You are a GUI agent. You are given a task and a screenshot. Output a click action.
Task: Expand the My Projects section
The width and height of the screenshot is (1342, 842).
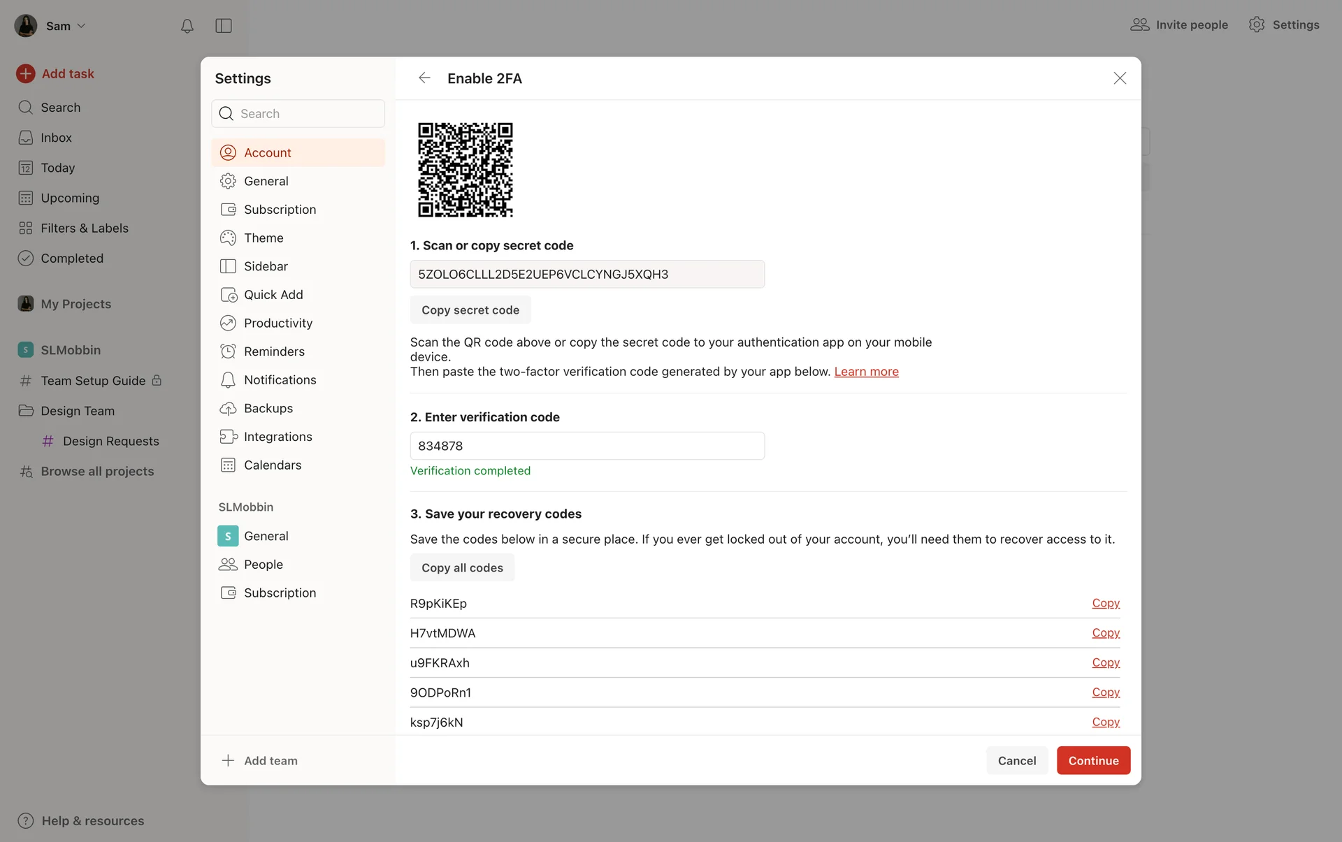[x=75, y=304]
